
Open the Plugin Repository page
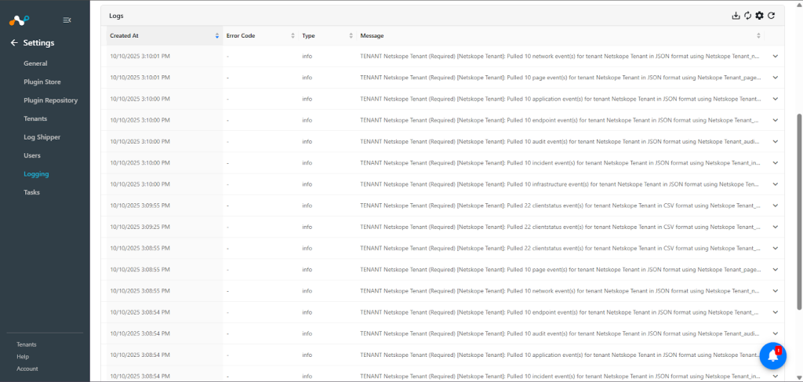[x=51, y=100]
